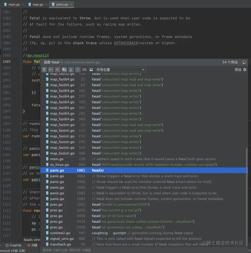Select map_faststr.go line 386 usage
This screenshot has width=251, height=253.
[x=143, y=153]
